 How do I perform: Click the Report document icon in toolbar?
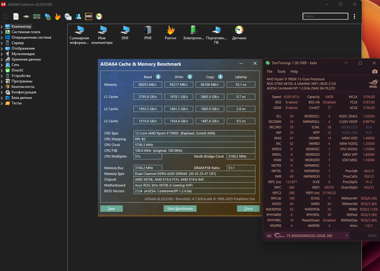coord(16,16)
